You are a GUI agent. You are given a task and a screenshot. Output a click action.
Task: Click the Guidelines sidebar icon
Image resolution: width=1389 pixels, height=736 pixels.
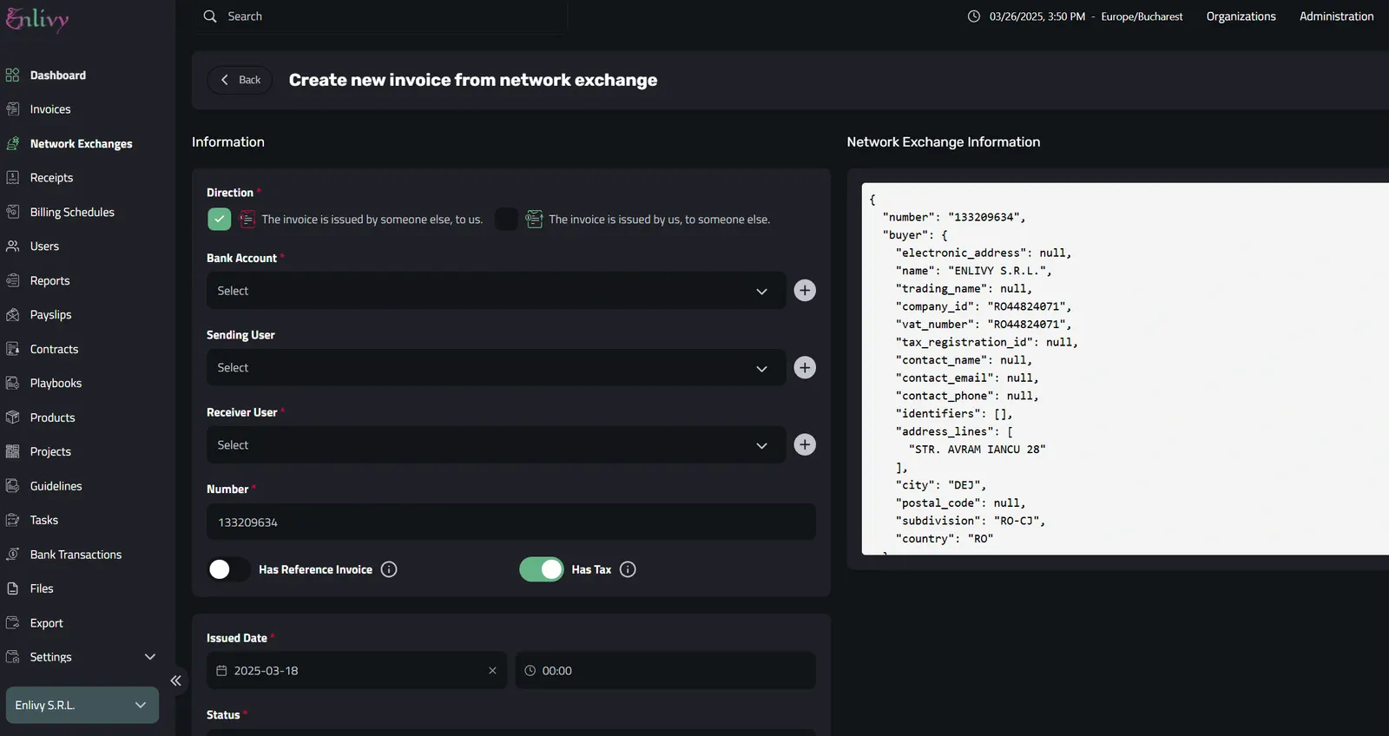[x=12, y=486]
